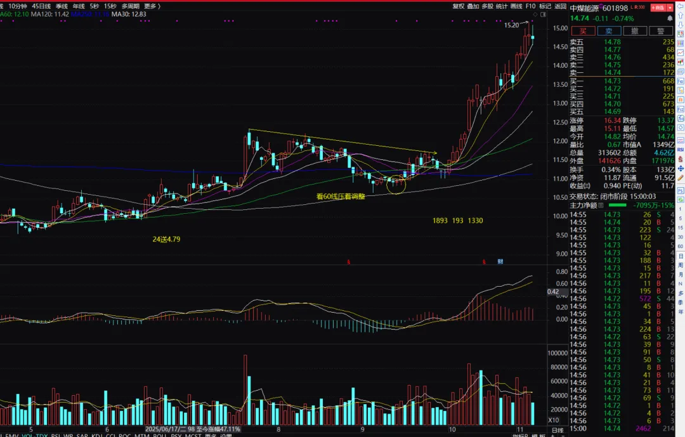Add stock via +自选 button
The width and height of the screenshot is (685, 437).
tap(658, 8)
